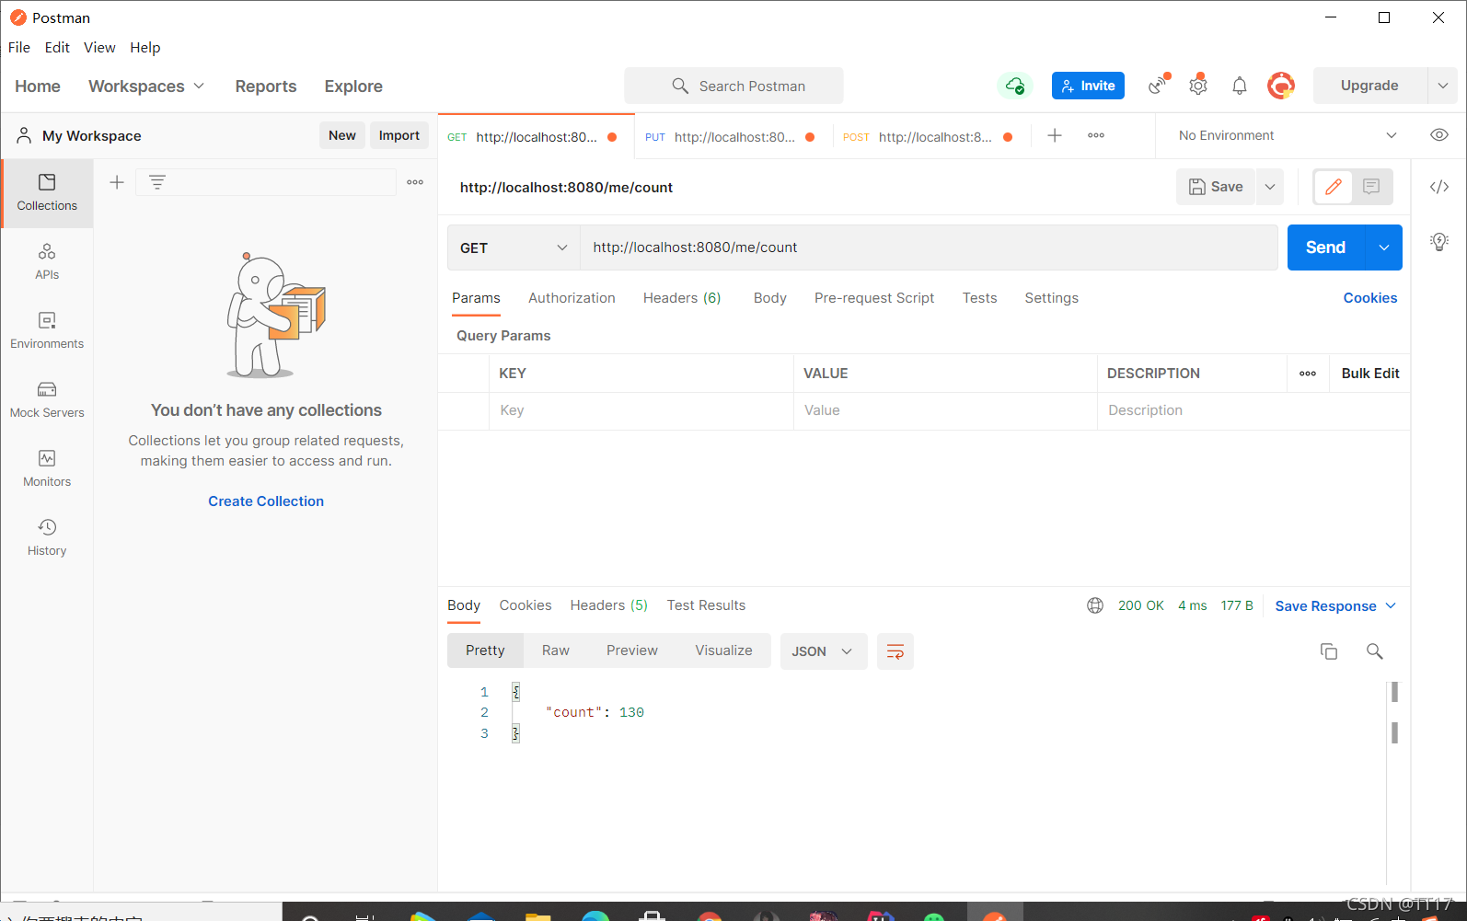Screen dimensions: 1467x921
Task: Open the GET method dropdown
Action: coord(514,248)
